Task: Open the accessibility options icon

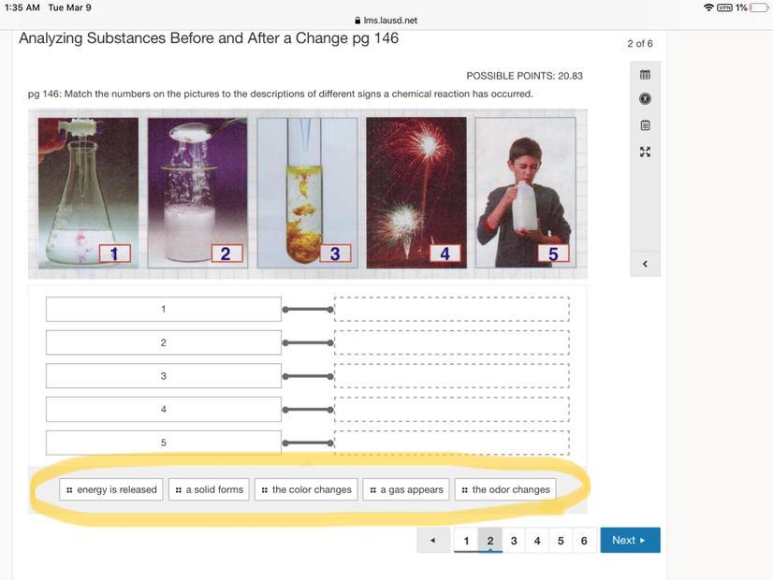Action: (645, 99)
